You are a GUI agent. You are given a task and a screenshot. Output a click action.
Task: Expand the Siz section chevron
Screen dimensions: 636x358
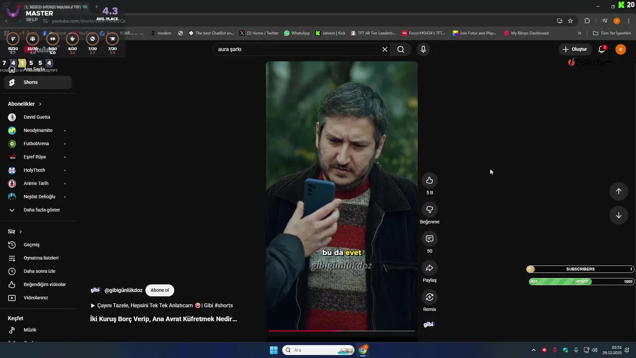click(20, 232)
